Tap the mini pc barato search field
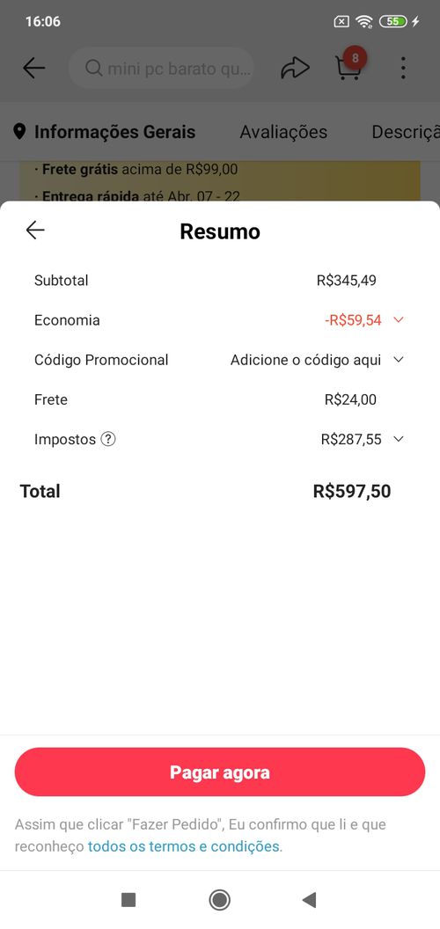The image size is (440, 929). (x=161, y=69)
